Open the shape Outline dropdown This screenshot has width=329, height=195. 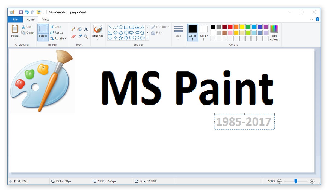point(160,27)
